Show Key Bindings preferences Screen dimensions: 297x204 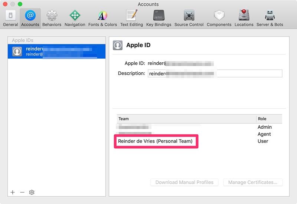coord(159,18)
